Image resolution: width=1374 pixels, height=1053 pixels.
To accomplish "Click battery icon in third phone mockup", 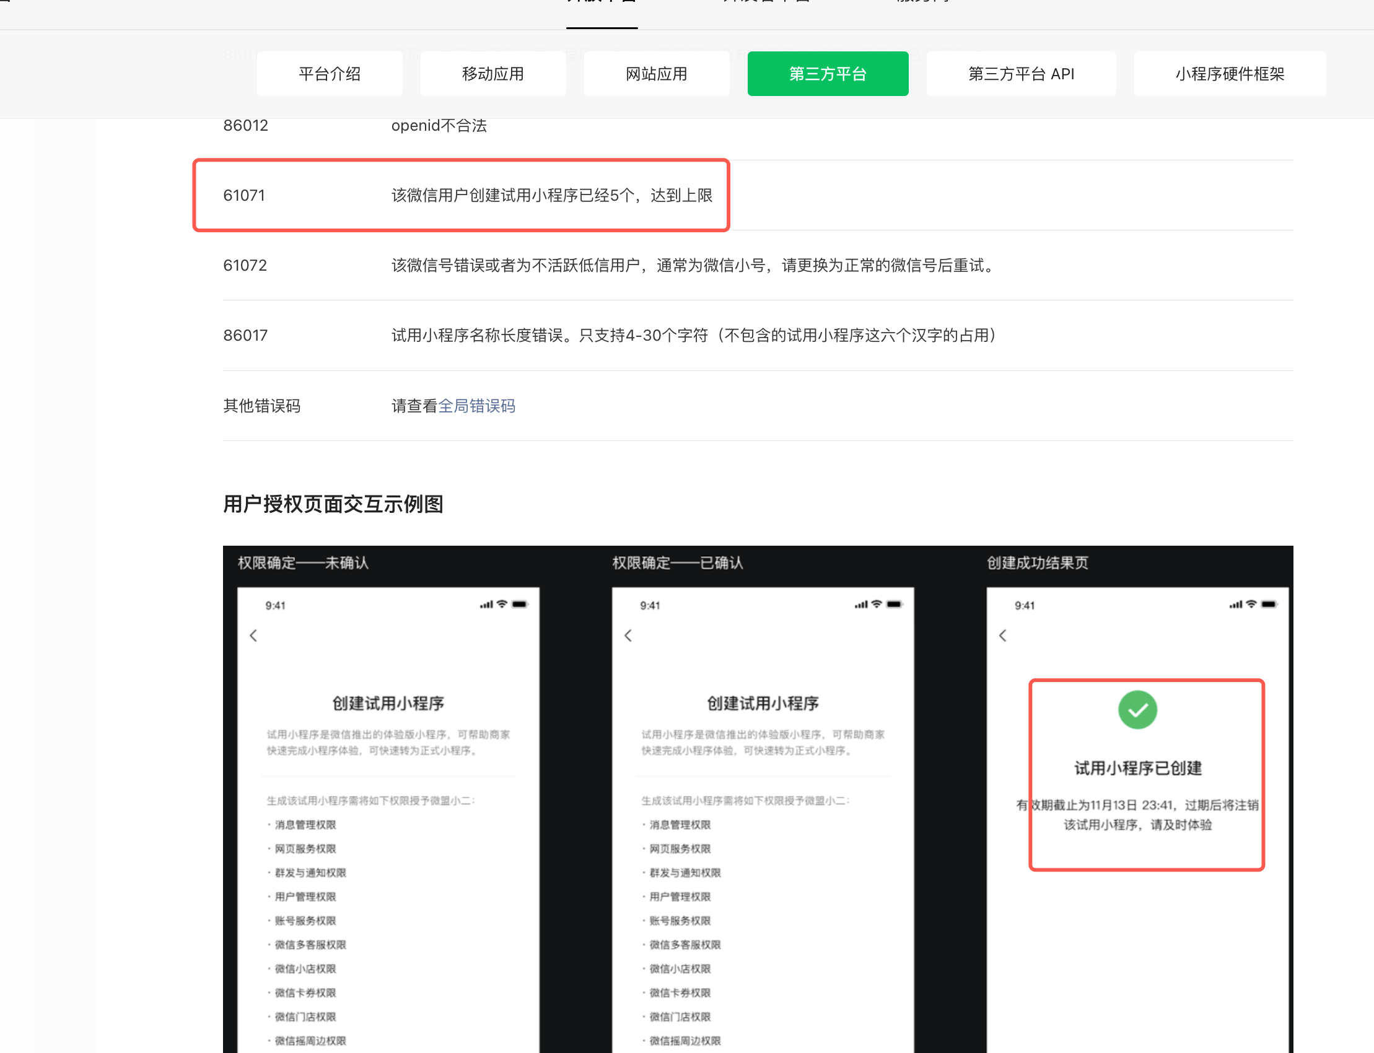I will point(1269,604).
